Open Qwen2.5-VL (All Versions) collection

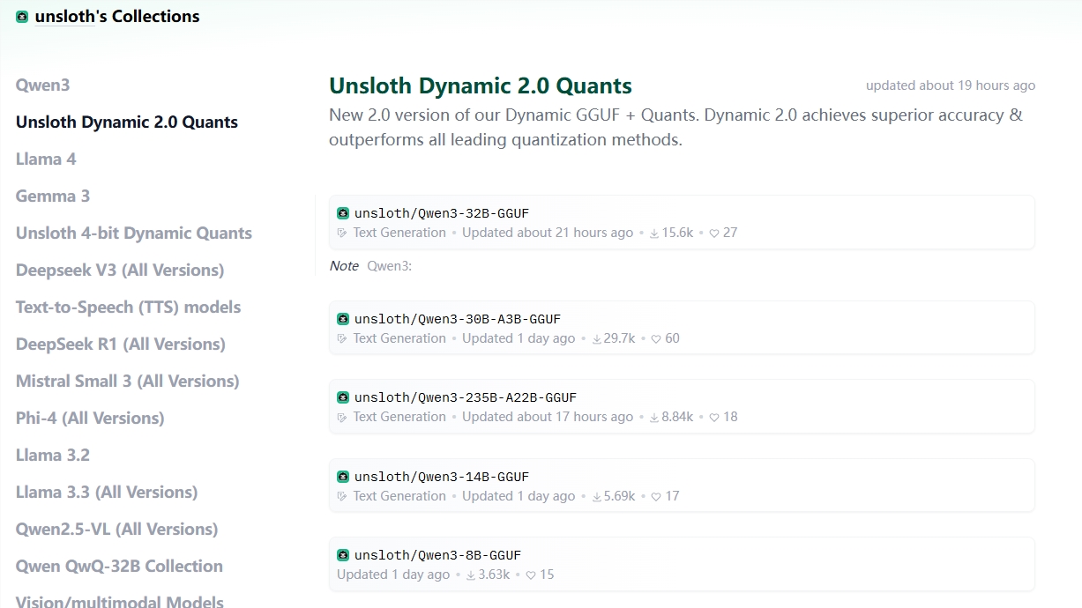pyautogui.click(x=117, y=530)
